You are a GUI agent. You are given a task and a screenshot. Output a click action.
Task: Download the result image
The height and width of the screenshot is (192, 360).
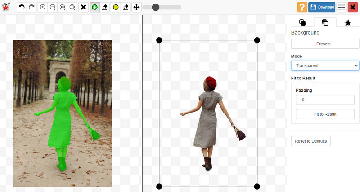[x=322, y=7]
